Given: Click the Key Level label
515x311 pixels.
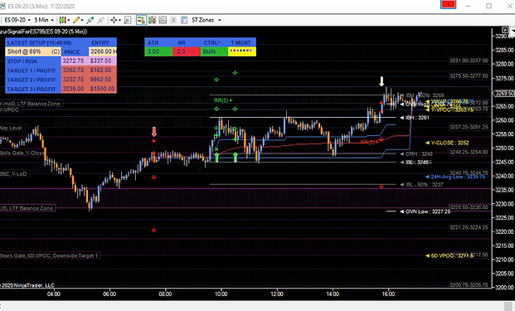Looking at the screenshot, I should (12, 128).
